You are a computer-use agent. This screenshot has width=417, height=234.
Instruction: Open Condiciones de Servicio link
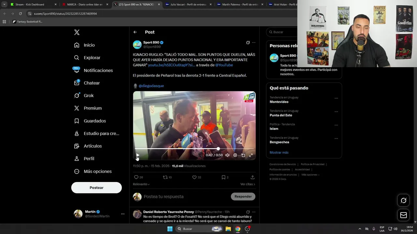pyautogui.click(x=282, y=164)
